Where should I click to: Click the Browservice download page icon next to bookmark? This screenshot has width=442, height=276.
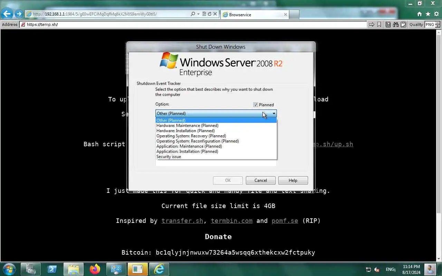point(388,24)
